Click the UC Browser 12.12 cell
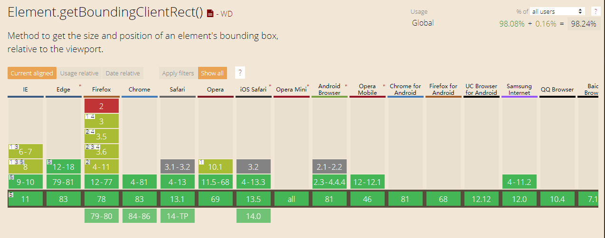 coord(481,199)
